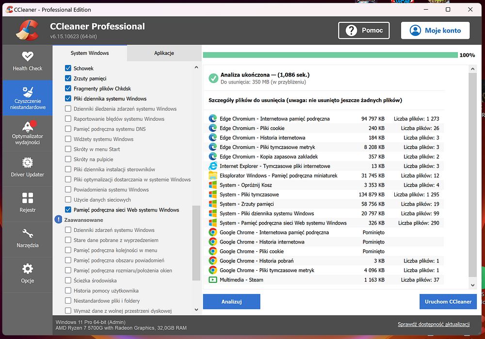Open Driver Updater section
The height and width of the screenshot is (339, 485).
pyautogui.click(x=28, y=168)
